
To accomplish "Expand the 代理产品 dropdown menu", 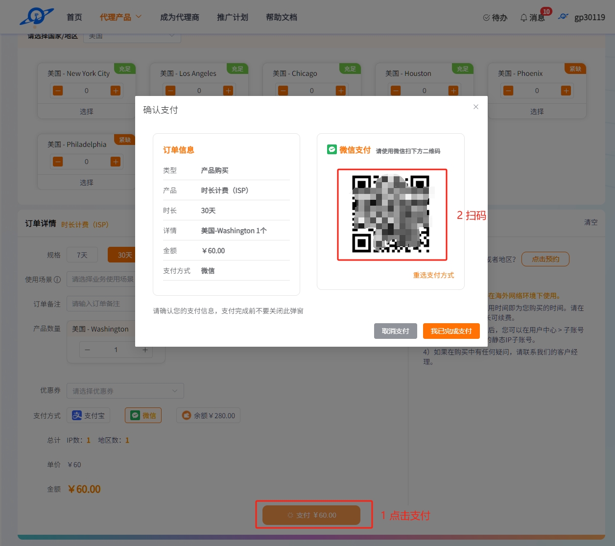I will click(x=120, y=17).
